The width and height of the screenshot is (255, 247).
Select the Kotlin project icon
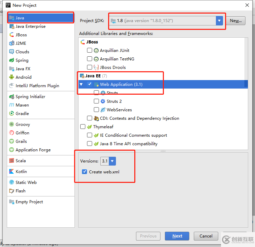coord(12,171)
